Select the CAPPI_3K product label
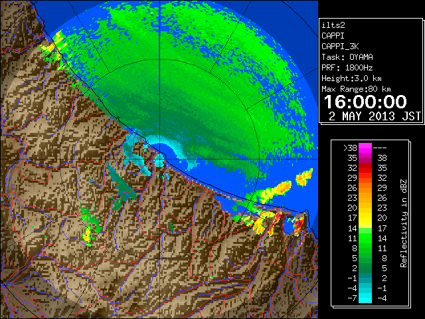 (x=340, y=47)
